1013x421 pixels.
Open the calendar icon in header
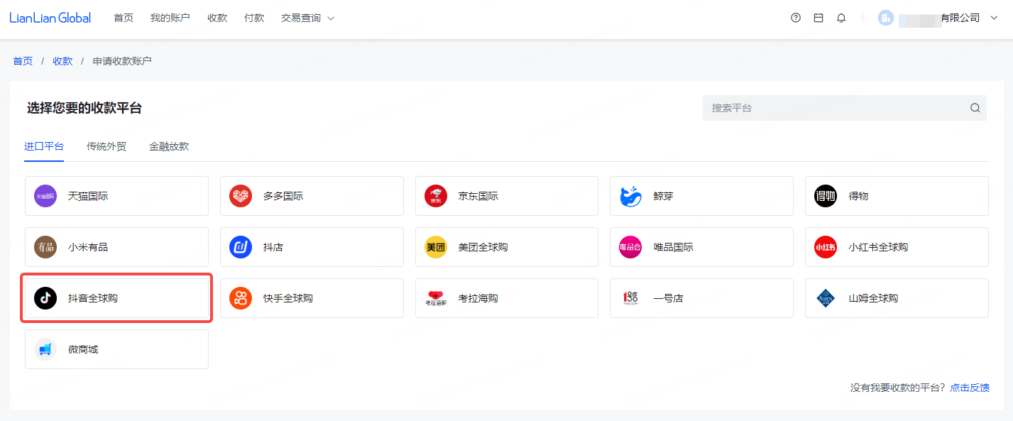pyautogui.click(x=818, y=18)
